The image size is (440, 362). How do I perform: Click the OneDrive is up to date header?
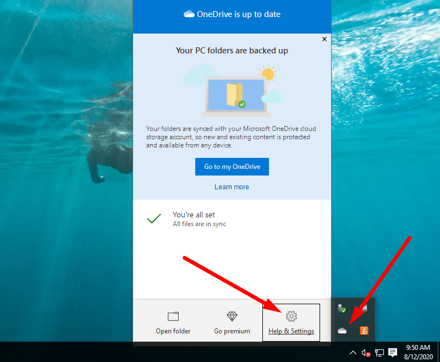(232, 14)
